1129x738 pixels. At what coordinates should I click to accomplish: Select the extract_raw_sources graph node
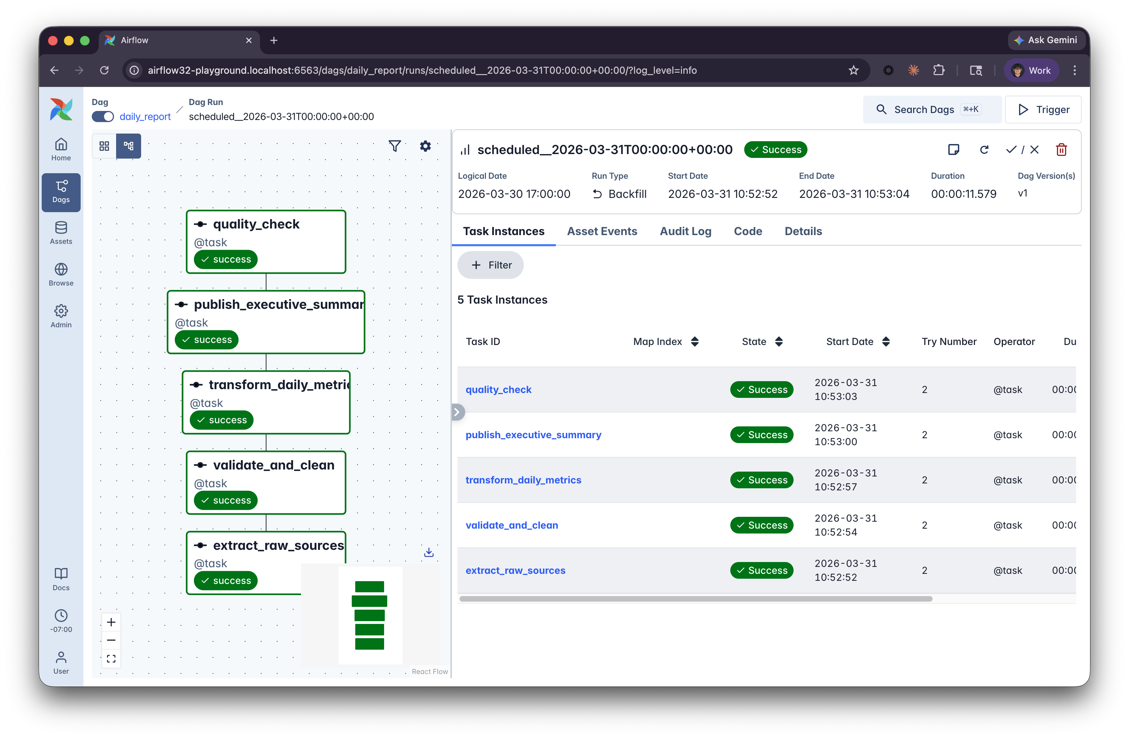pyautogui.click(x=266, y=563)
